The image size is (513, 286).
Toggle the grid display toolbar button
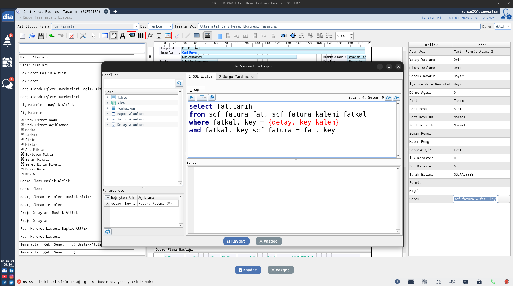(x=207, y=36)
